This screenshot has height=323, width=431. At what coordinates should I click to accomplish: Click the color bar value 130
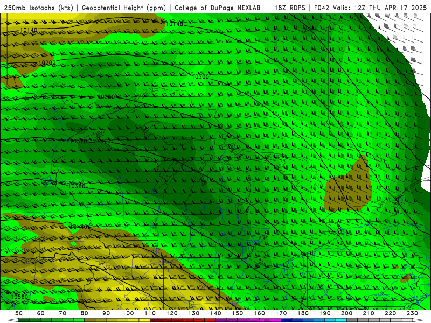coord(193,313)
